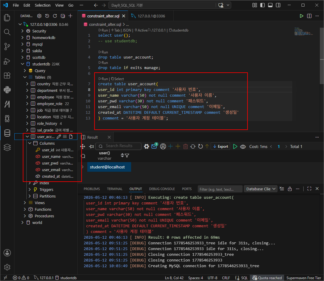The image size is (324, 281).
Task: Toggle the bottom panel layout
Action: pos(270,5)
